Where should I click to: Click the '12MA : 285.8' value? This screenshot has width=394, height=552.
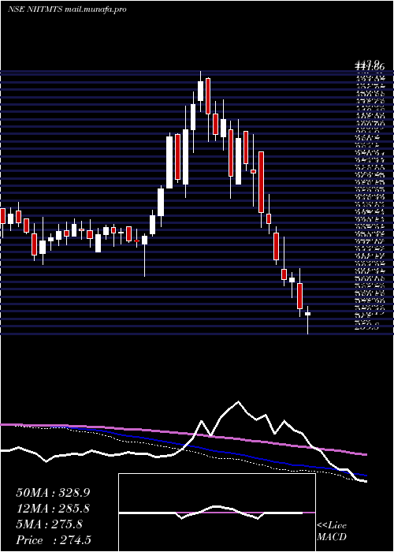[x=53, y=509]
